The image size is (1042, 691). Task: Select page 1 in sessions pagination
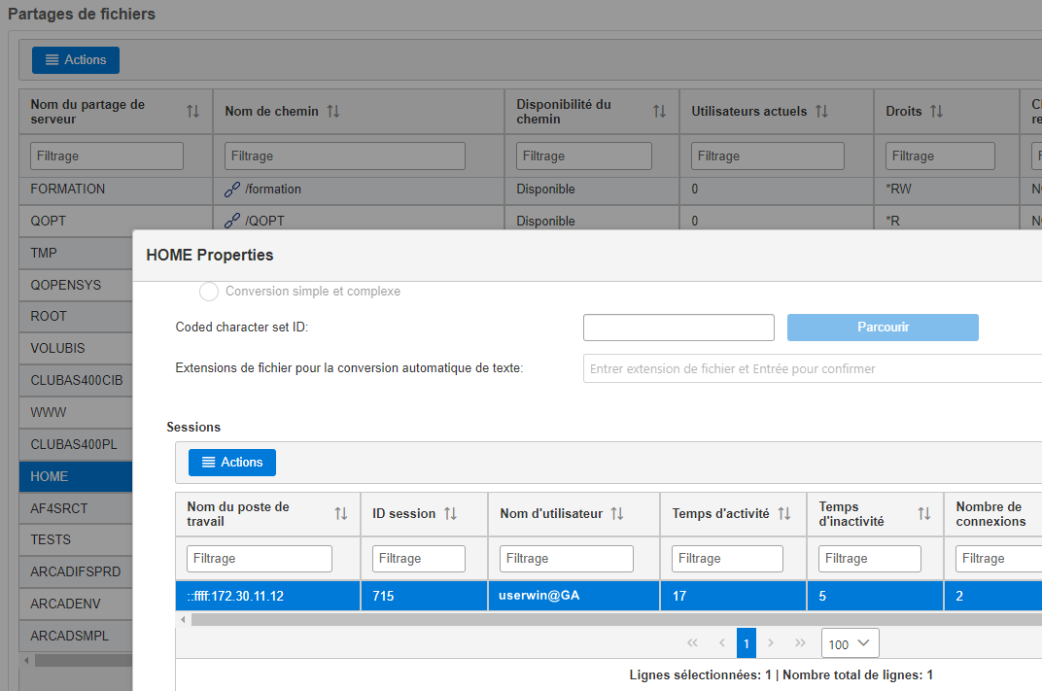point(747,643)
